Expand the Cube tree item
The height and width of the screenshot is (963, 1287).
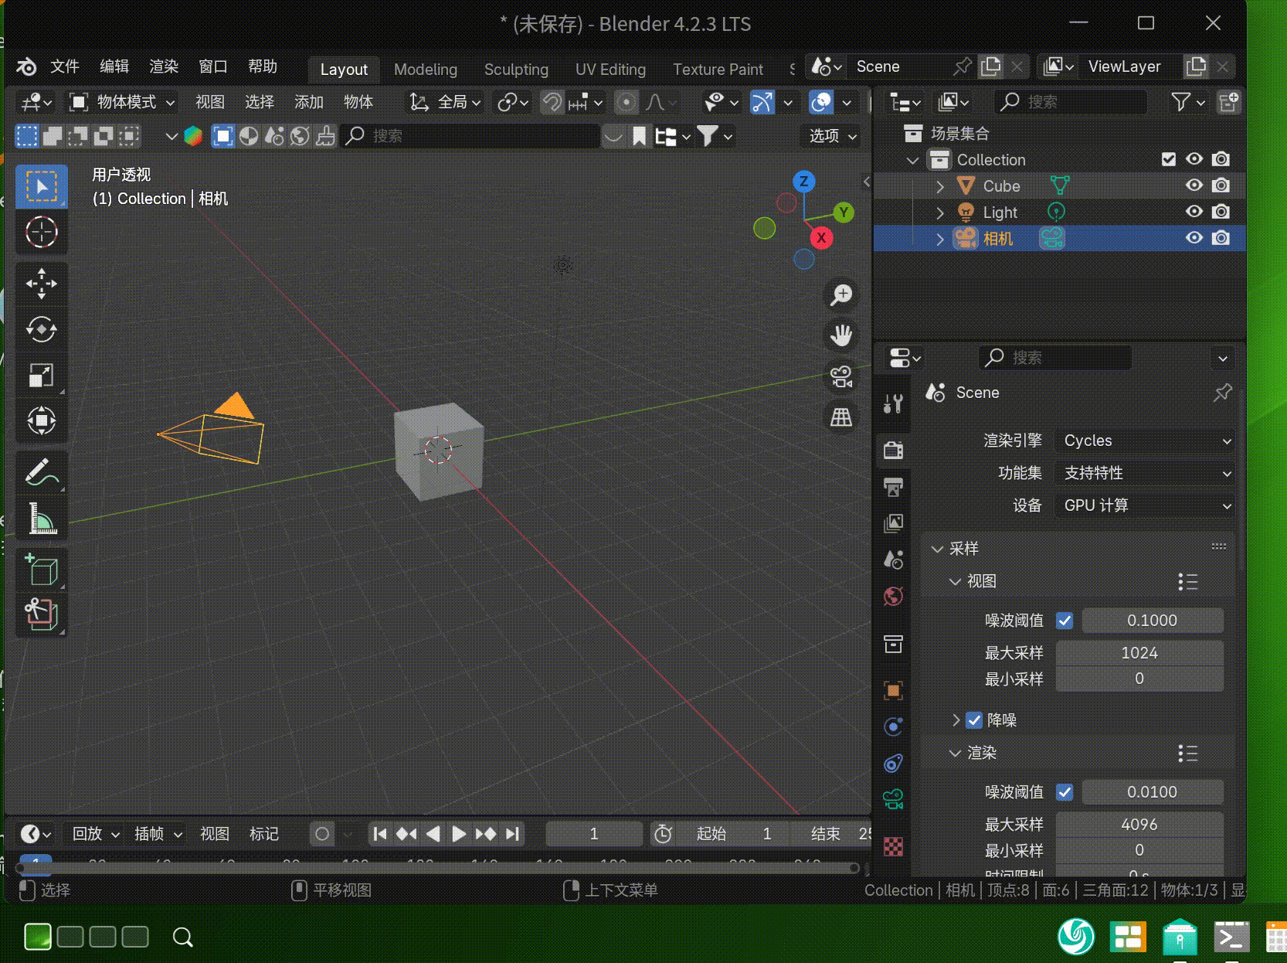(939, 186)
